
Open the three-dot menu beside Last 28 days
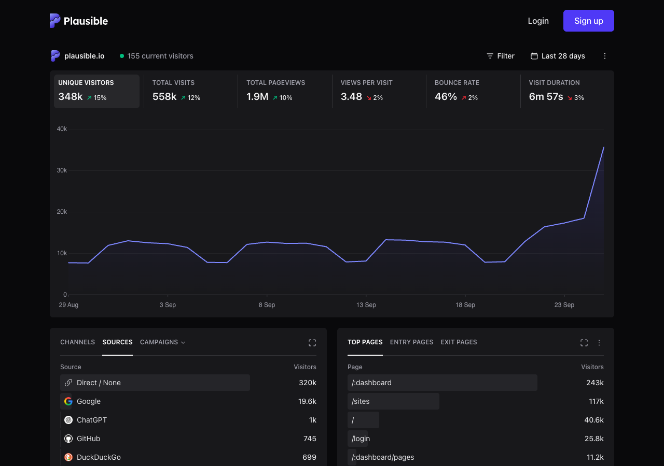point(605,56)
